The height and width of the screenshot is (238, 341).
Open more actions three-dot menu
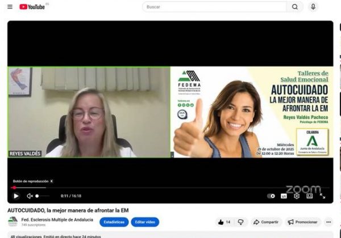click(328, 222)
